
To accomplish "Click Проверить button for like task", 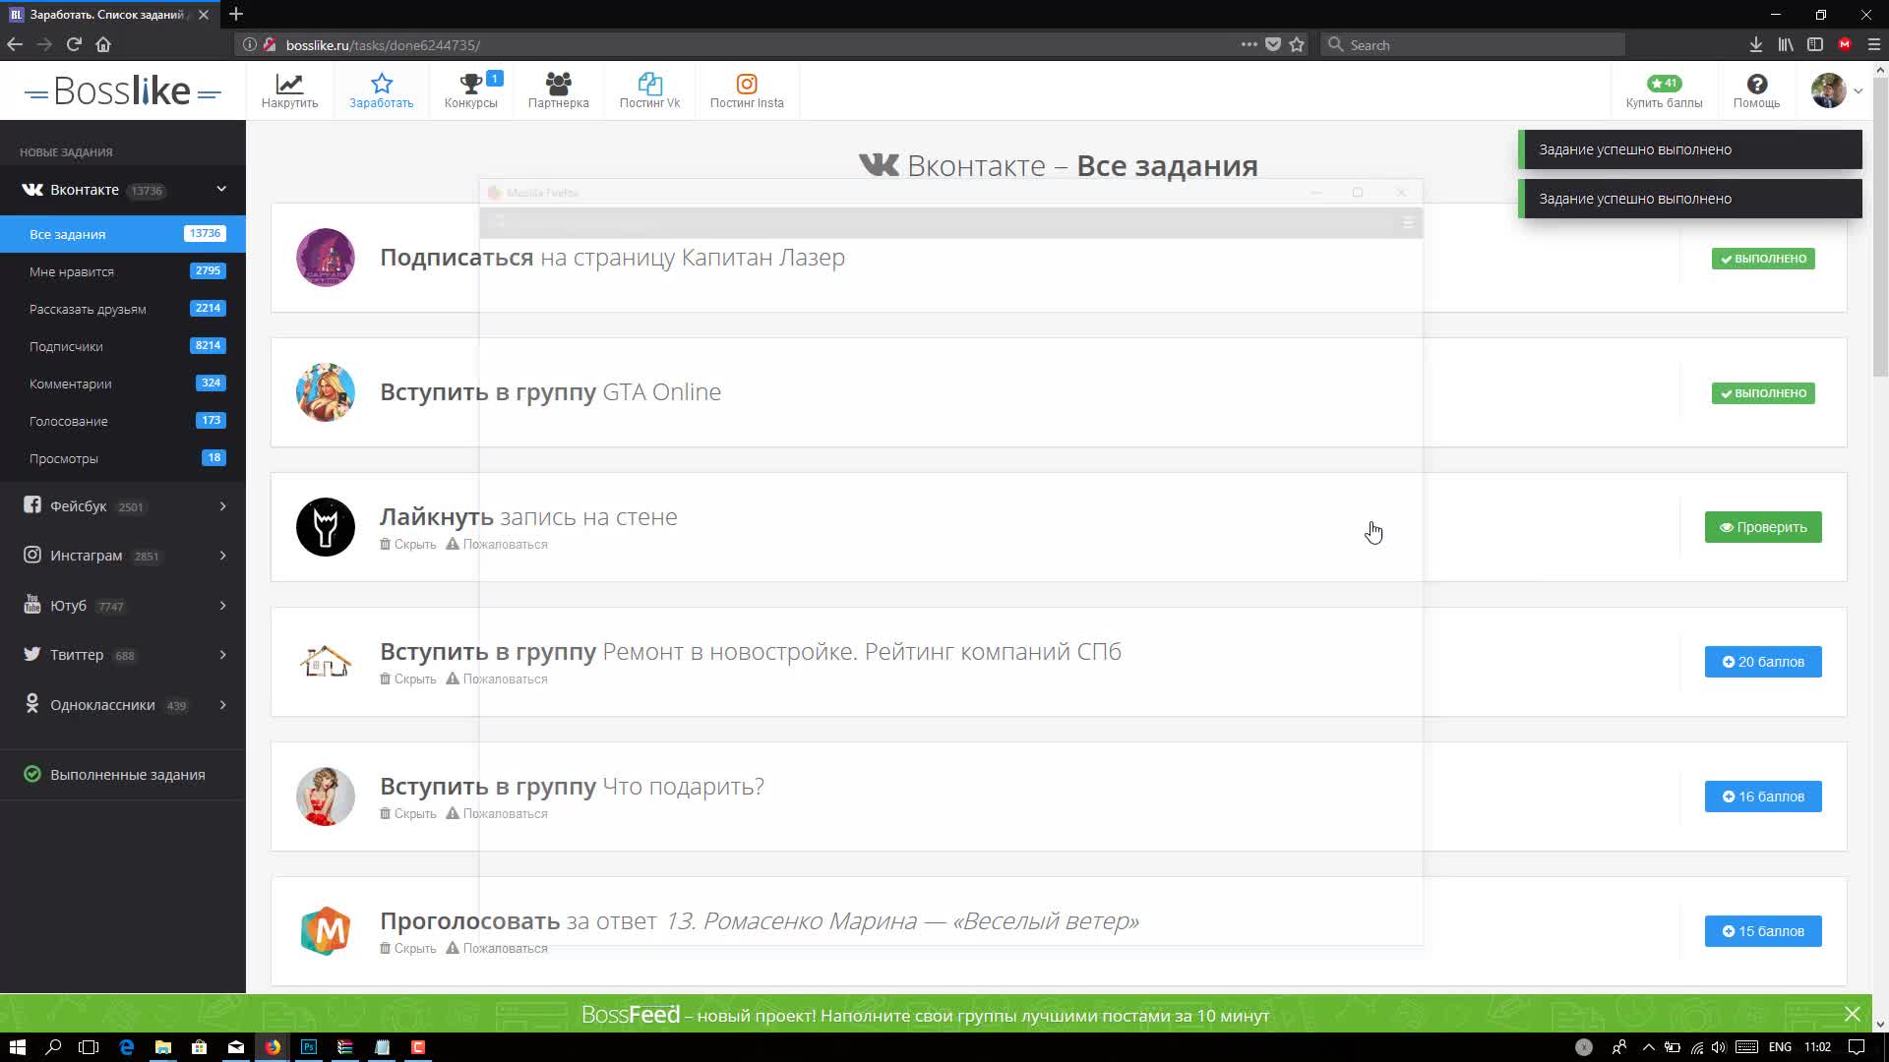I will [1762, 527].
